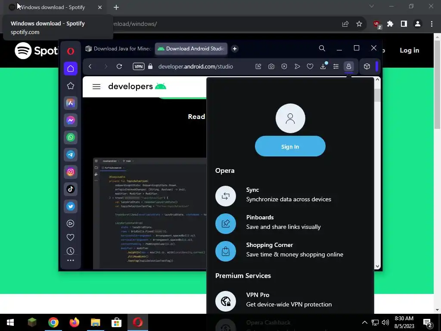Viewport: 441px width, 331px height.
Task: Click the Android Studio code screenshot thumbnail
Action: tap(149, 214)
